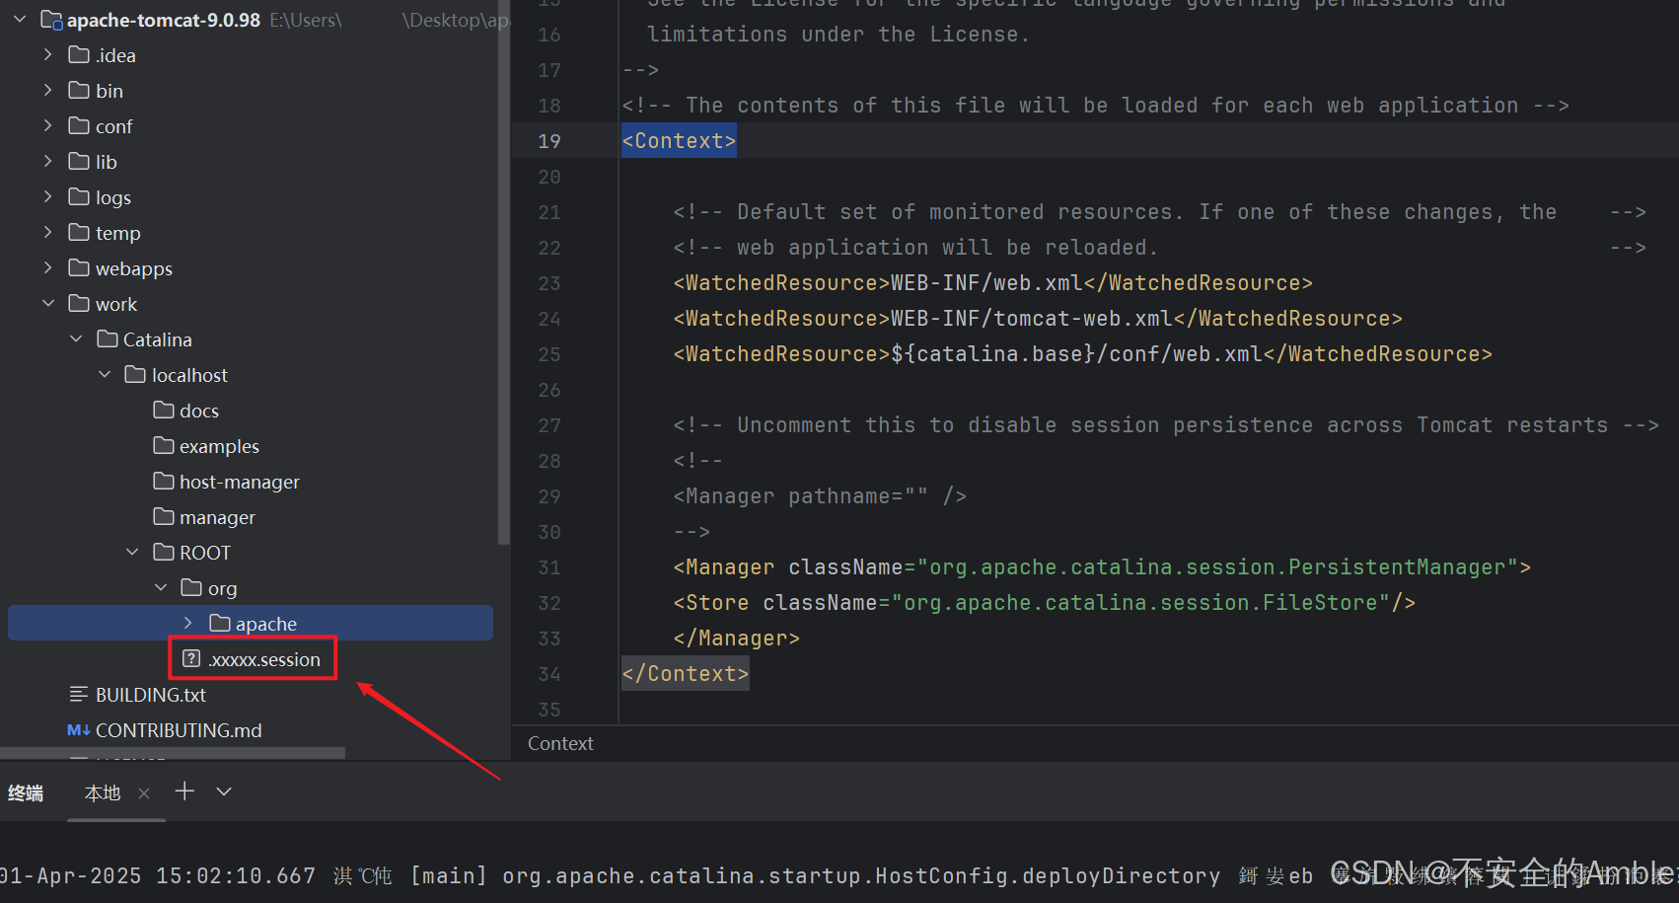
Task: Click the manager folder icon
Action: coord(164,516)
